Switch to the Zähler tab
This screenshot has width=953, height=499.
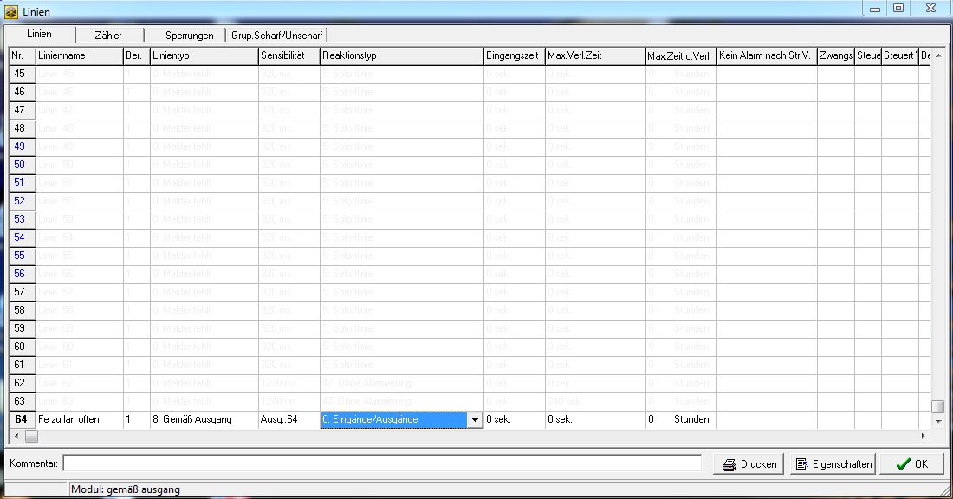point(108,36)
